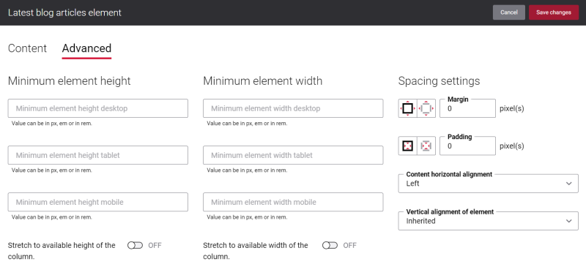
Task: Click the Cancel button
Action: (508, 12)
